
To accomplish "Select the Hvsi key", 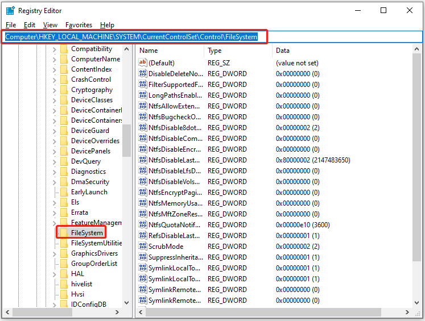I will (x=77, y=294).
